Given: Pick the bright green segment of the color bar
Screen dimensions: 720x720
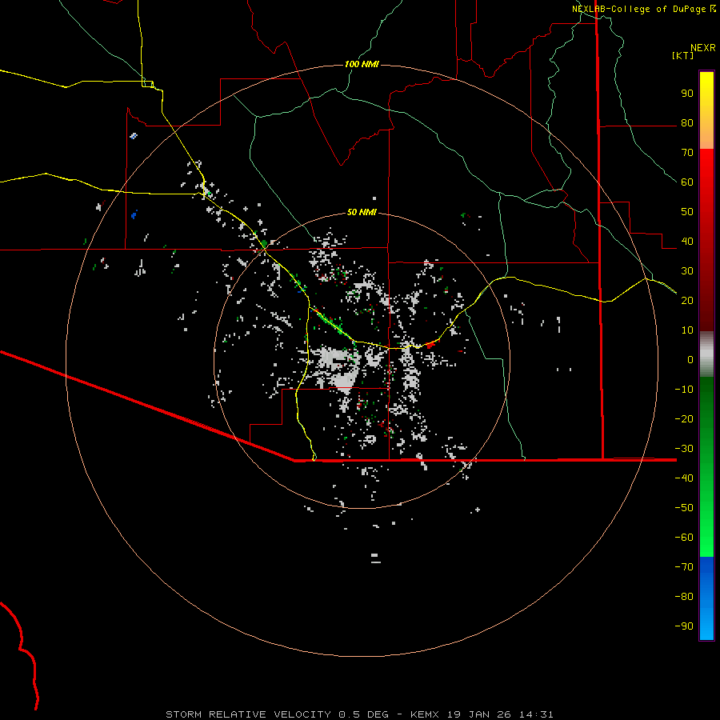Looking at the screenshot, I should pyautogui.click(x=706, y=528).
